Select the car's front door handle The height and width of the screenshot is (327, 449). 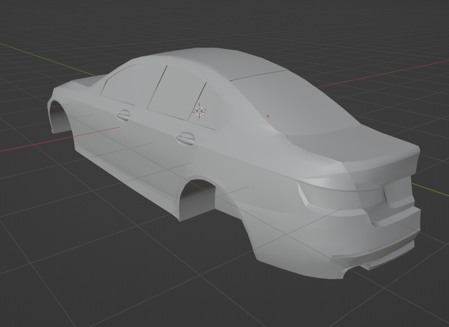click(x=123, y=115)
